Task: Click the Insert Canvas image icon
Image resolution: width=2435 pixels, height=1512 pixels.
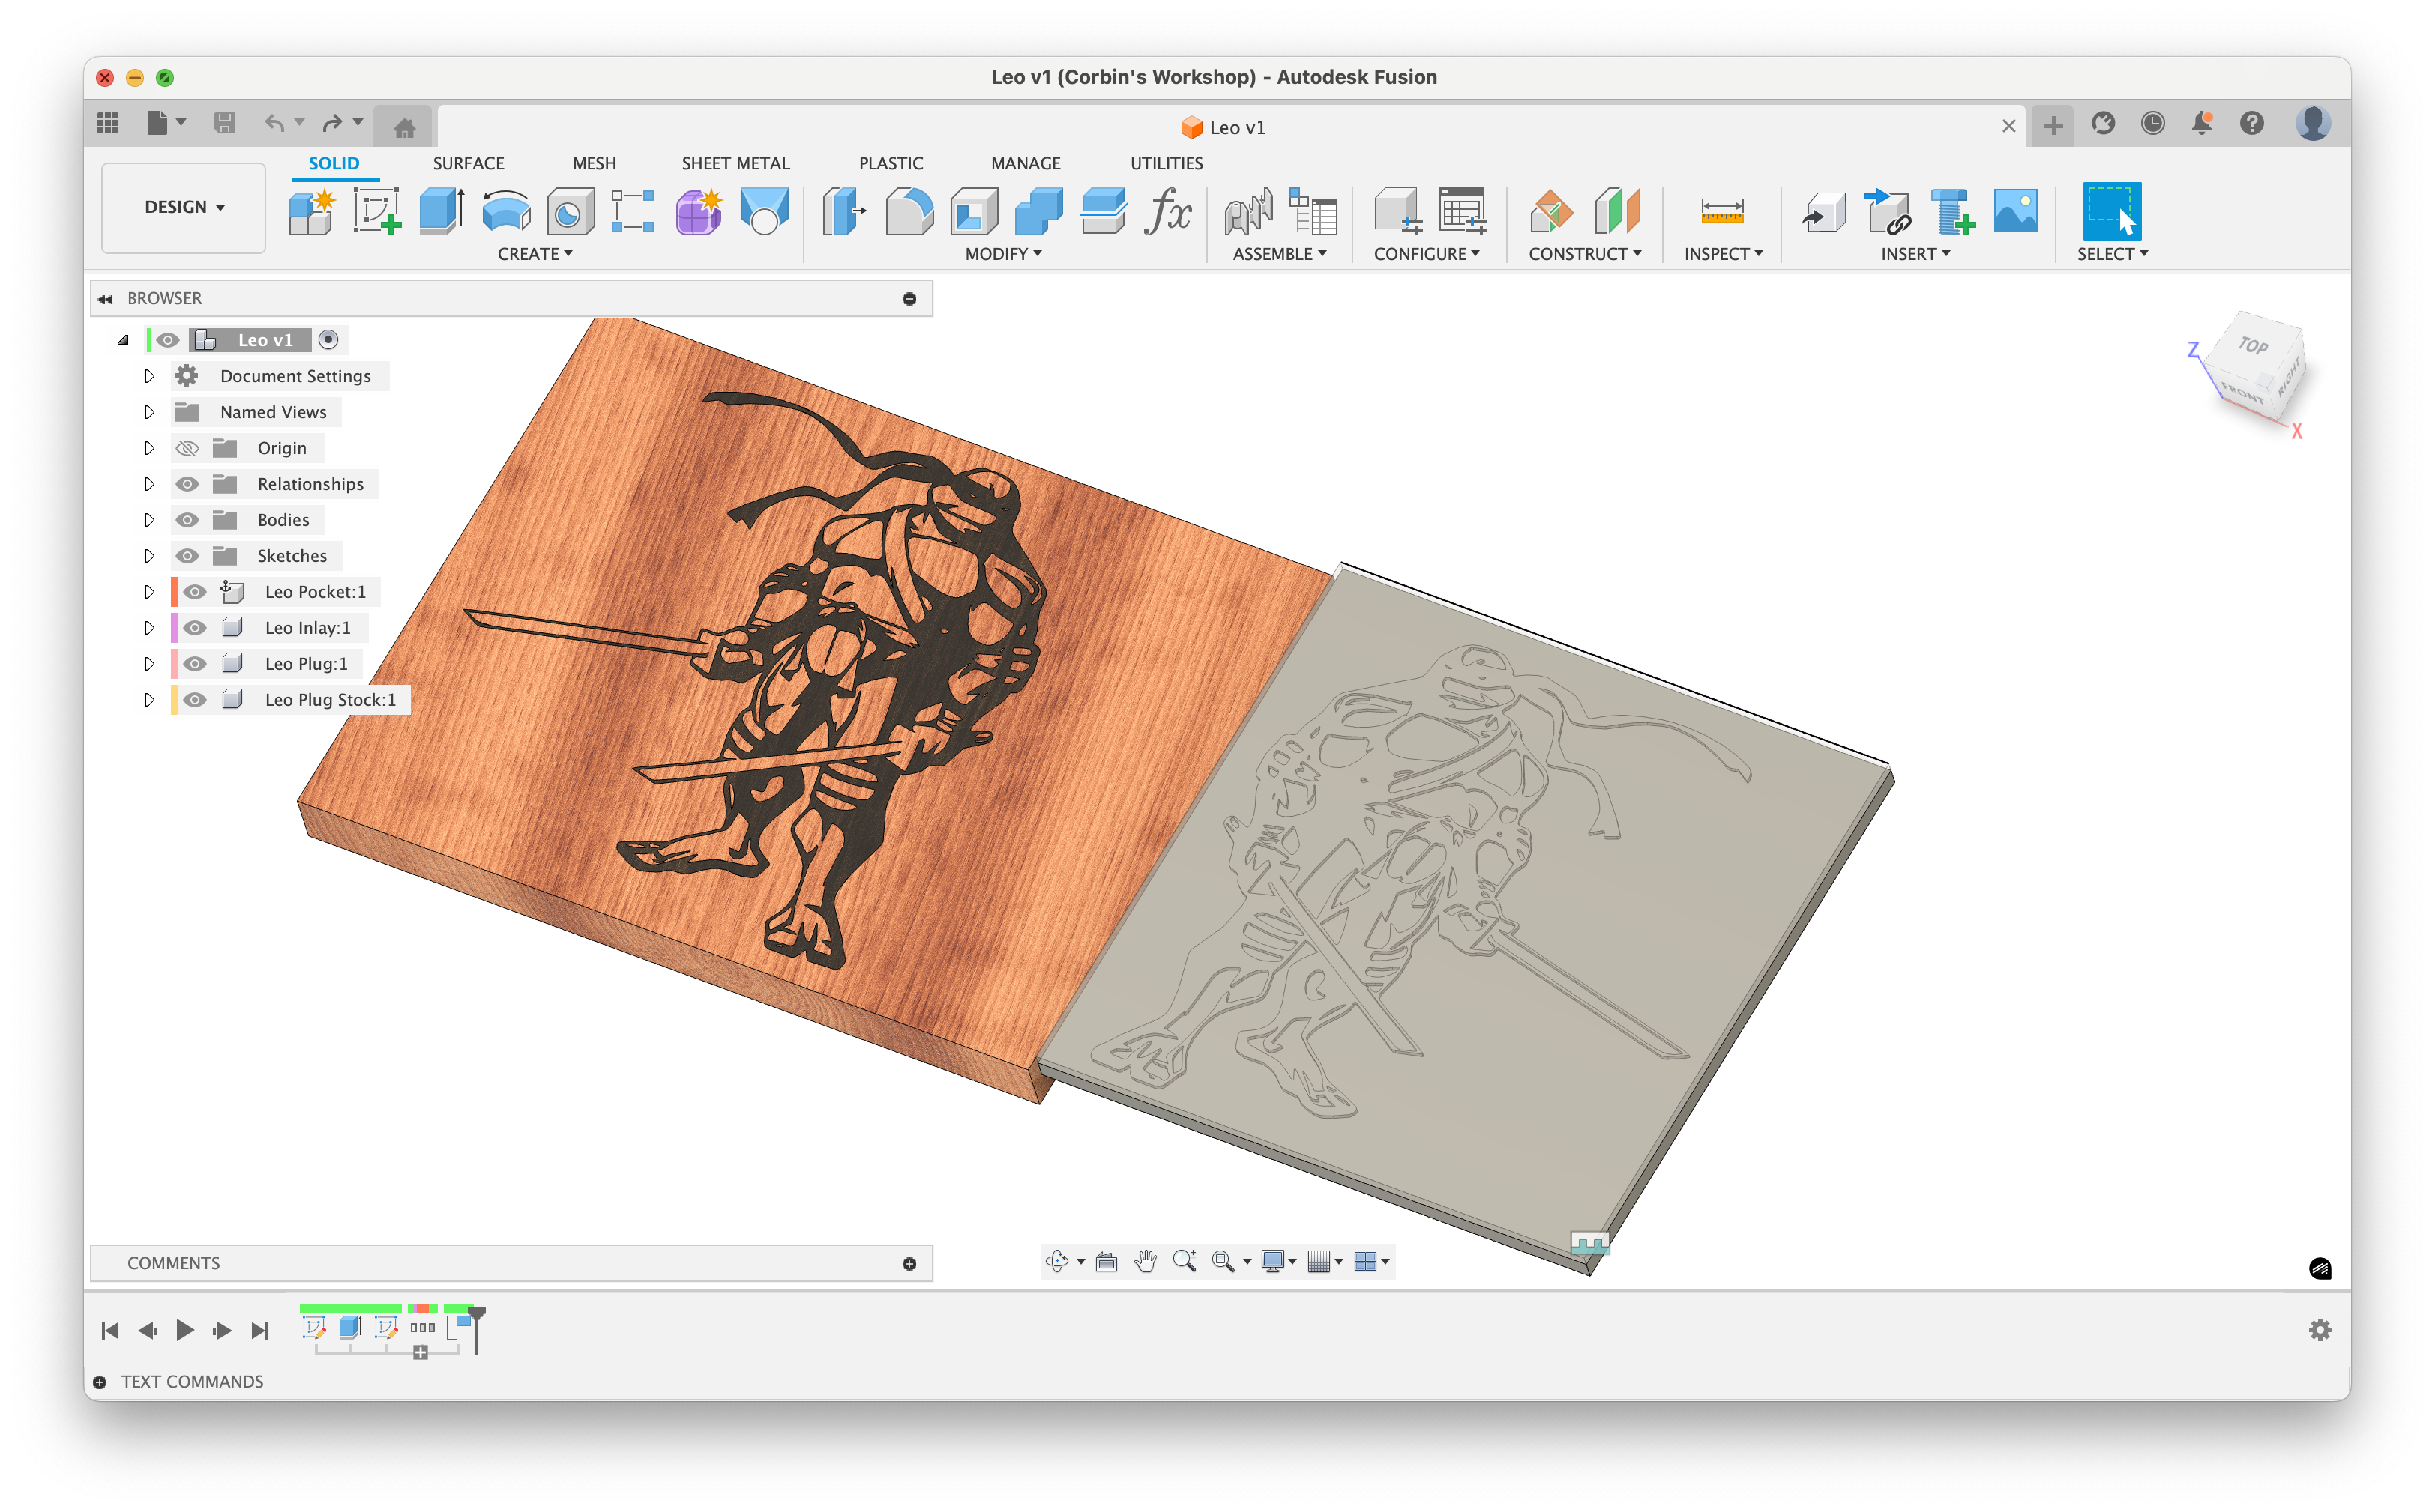Action: point(2015,212)
